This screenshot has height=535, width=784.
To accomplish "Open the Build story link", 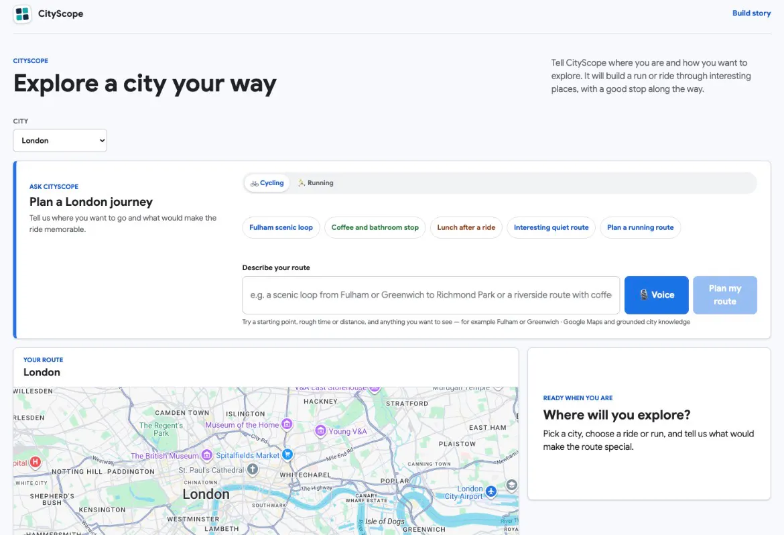I will [751, 13].
